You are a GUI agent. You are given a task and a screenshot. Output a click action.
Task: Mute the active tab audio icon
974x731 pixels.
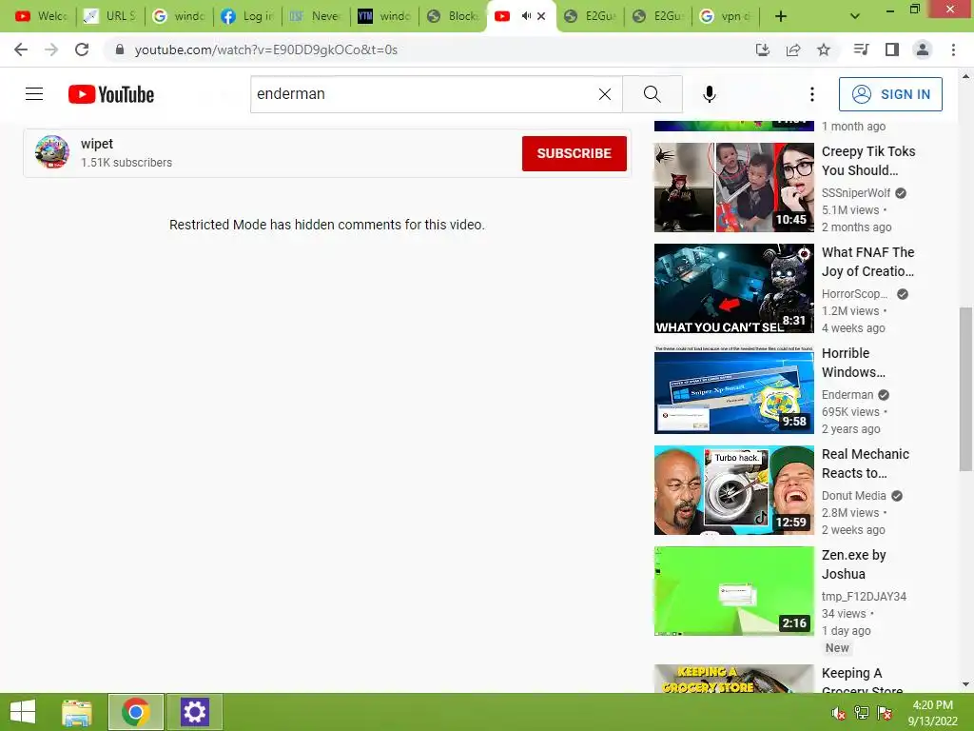(x=526, y=16)
